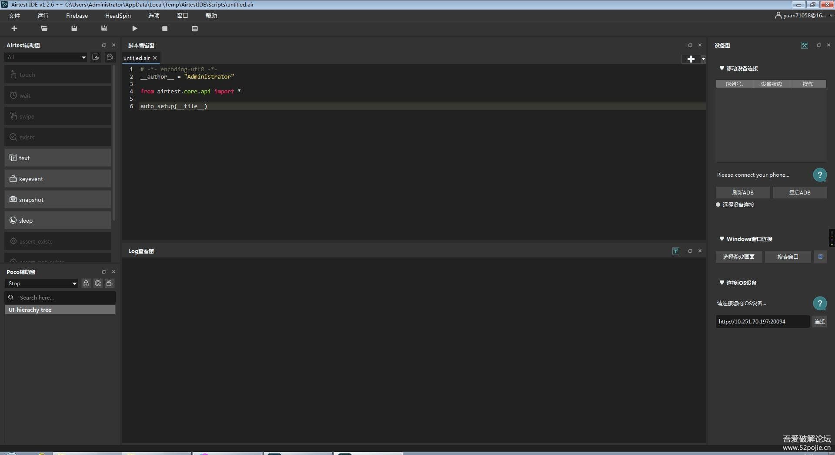Click the 重启ADB button
Viewport: 835px width, 455px height.
coord(799,192)
